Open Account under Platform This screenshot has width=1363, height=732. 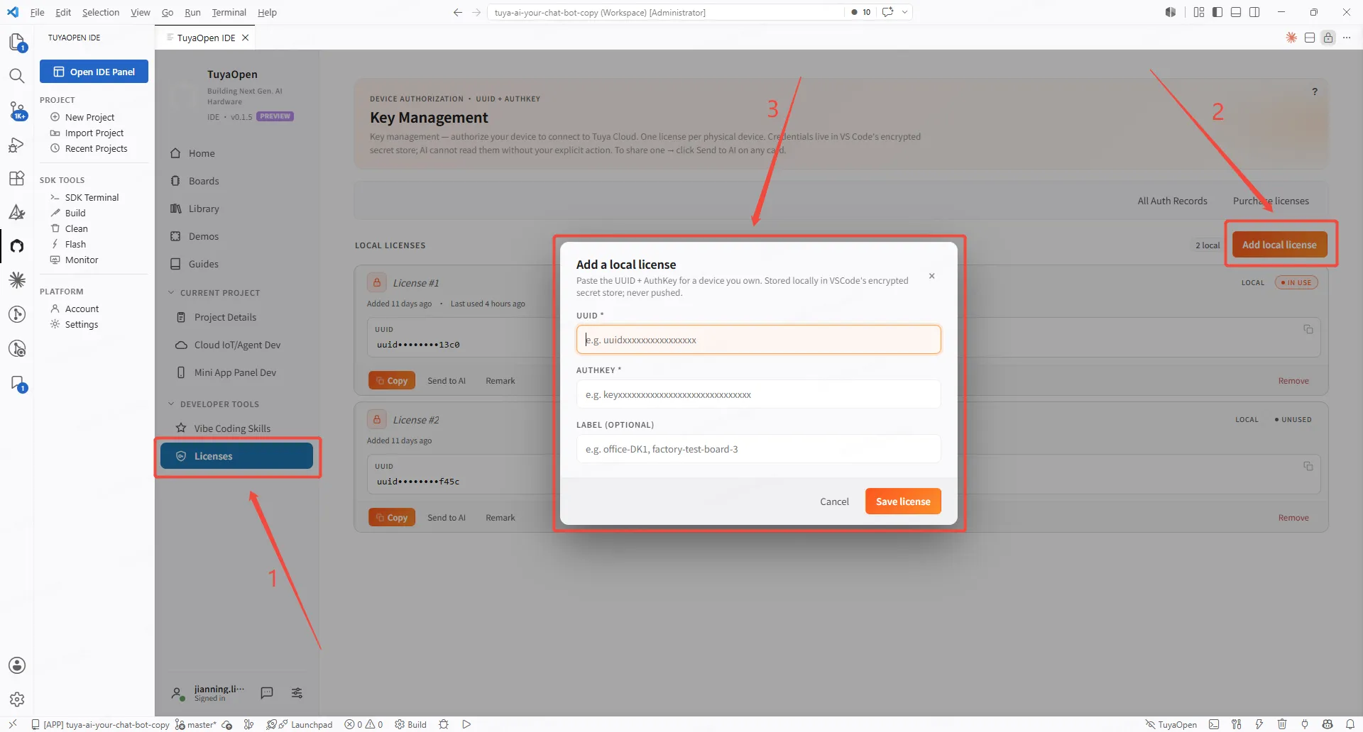point(82,309)
